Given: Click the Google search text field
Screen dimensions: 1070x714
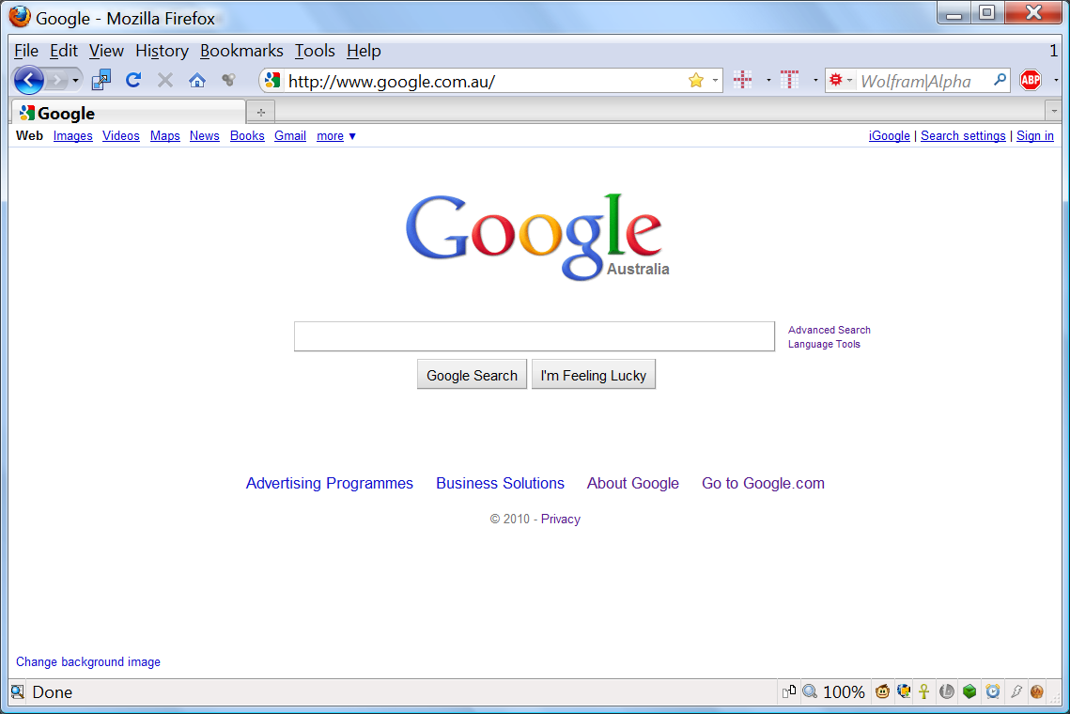Looking at the screenshot, I should pos(535,336).
